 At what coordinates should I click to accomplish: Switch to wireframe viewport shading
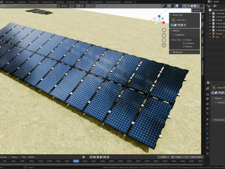tap(188, 6)
